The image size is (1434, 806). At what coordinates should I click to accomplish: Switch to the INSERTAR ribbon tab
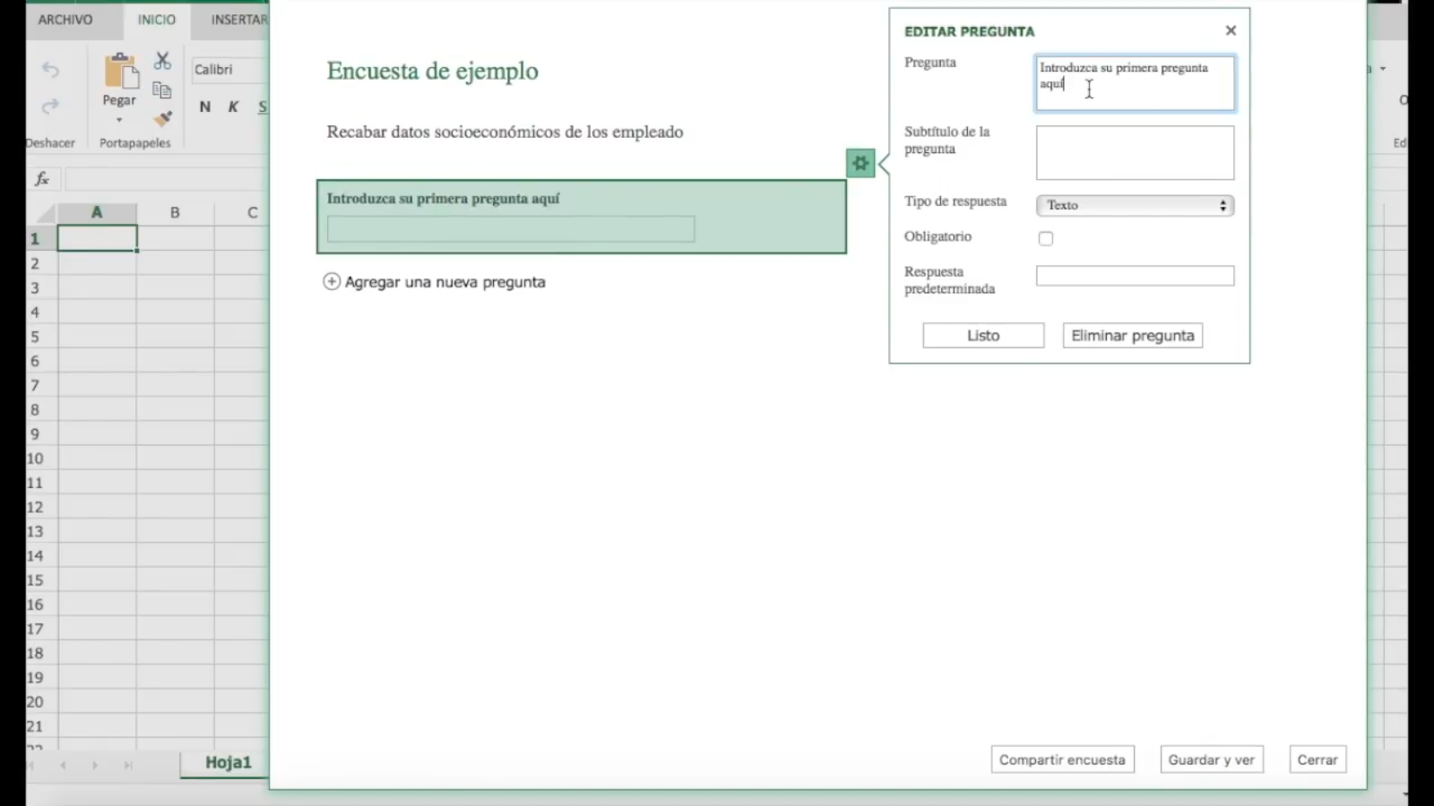pos(238,20)
